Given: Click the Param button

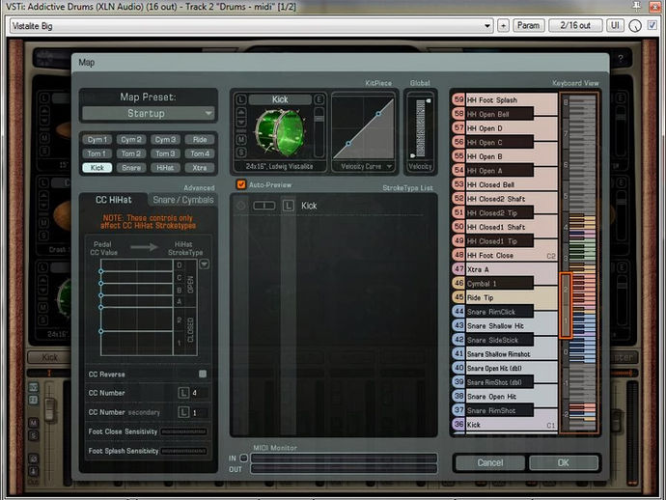Looking at the screenshot, I should (x=528, y=25).
